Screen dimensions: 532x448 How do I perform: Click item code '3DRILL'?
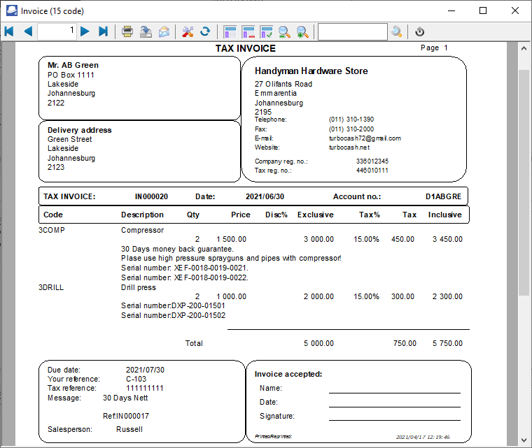(51, 287)
